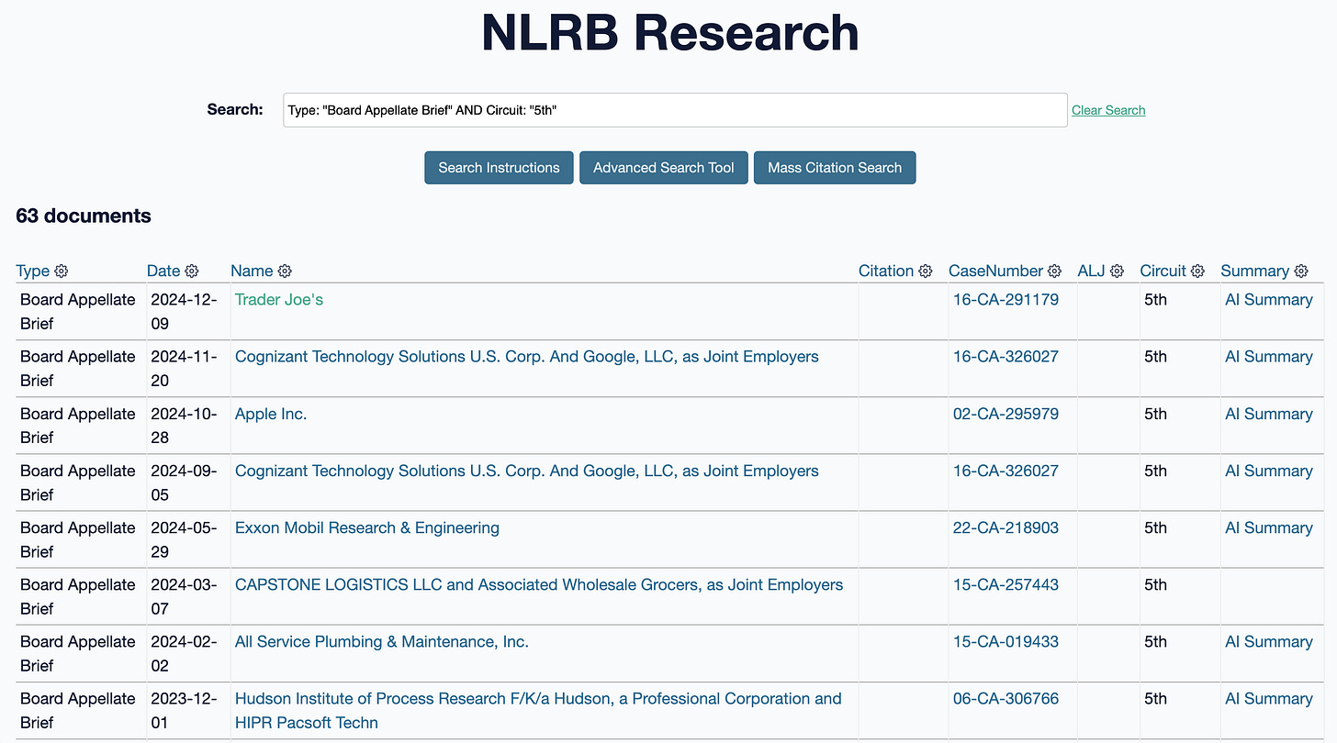Viewport: 1337px width, 743px height.
Task: Click the 63 documents count
Action: click(x=84, y=216)
